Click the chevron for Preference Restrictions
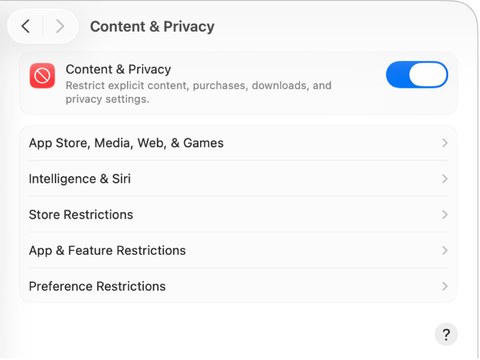 445,286
